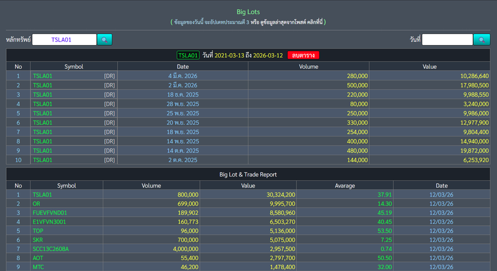Select the TSLA01 row dated 18 ธ.ค. 2025
Screen dimensions: 497x271
point(43,95)
